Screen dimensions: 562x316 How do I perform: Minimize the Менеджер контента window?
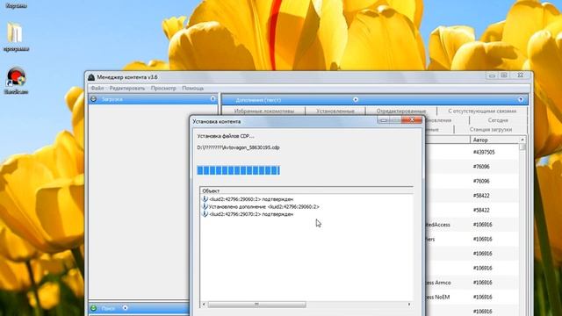(492, 75)
